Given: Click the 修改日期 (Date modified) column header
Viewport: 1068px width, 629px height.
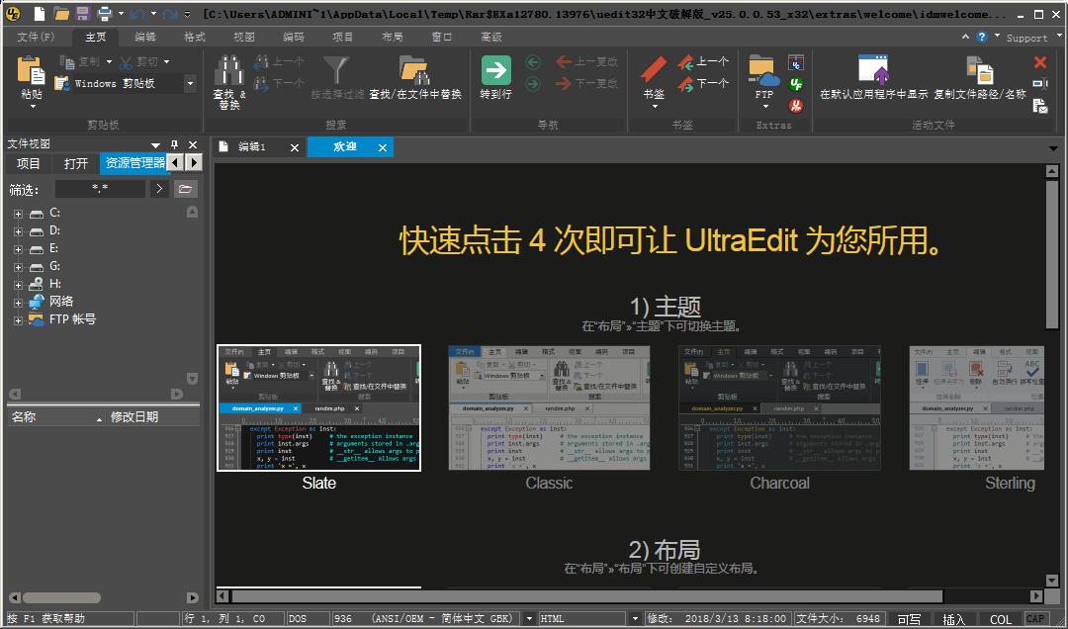Looking at the screenshot, I should tap(152, 417).
